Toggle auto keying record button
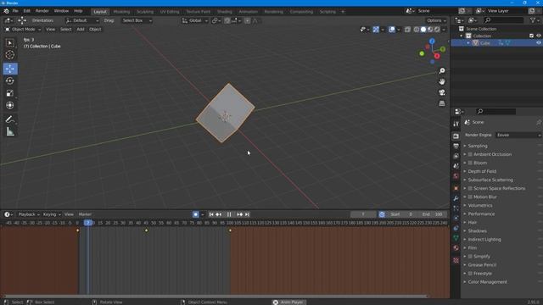Viewport: 543px width, 305px height. pyautogui.click(x=196, y=214)
